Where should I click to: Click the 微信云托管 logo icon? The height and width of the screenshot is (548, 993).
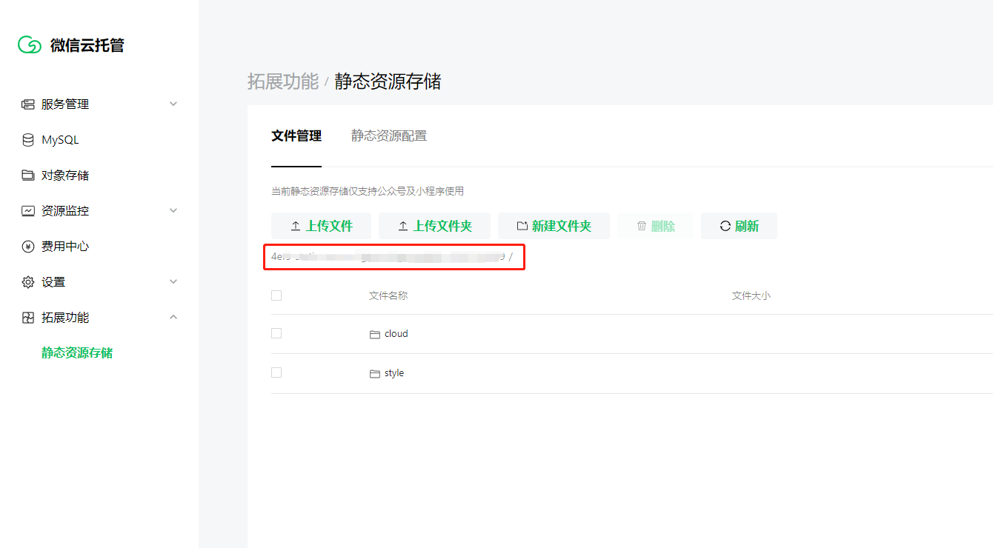(30, 45)
